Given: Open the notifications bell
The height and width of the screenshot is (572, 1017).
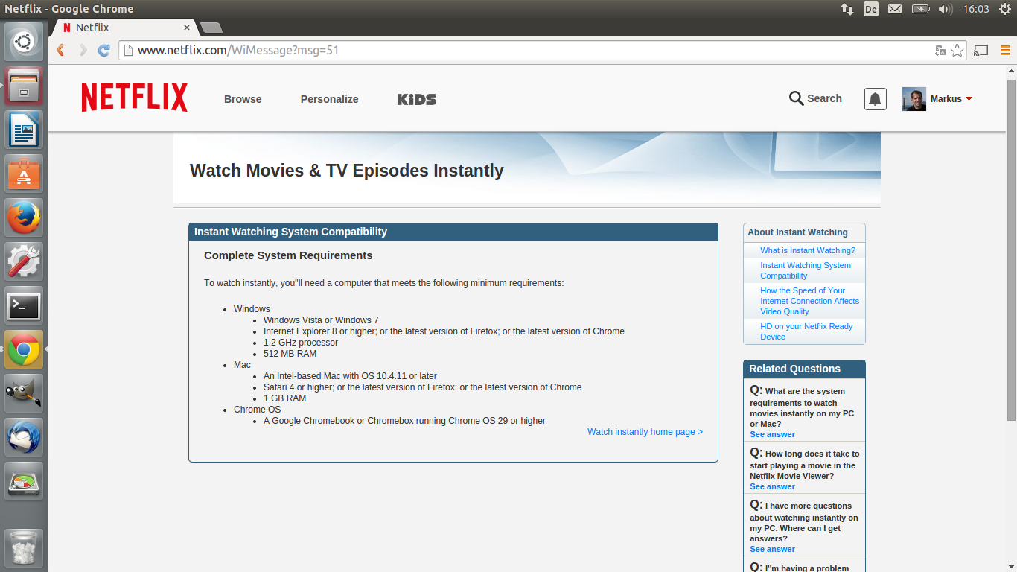Looking at the screenshot, I should [875, 99].
